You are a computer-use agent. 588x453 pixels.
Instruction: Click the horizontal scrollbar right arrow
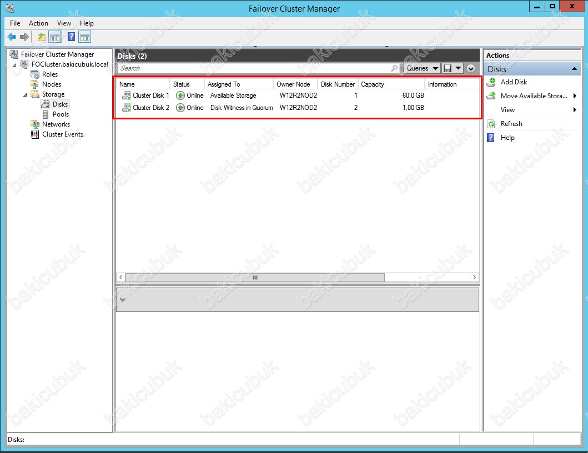[474, 278]
